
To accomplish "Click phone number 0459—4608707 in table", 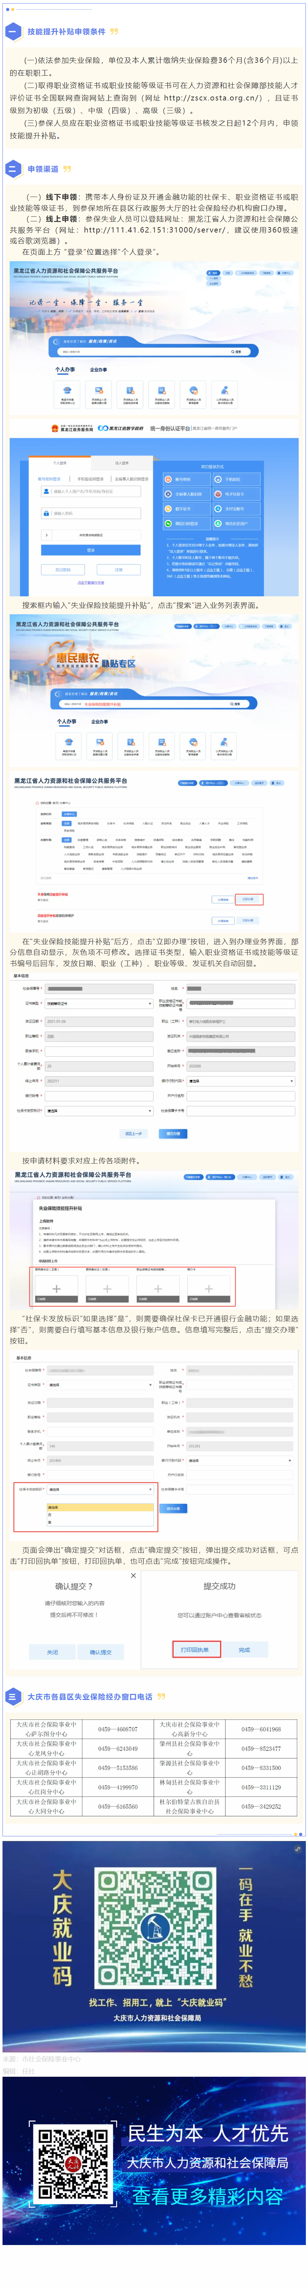I will (x=118, y=1729).
